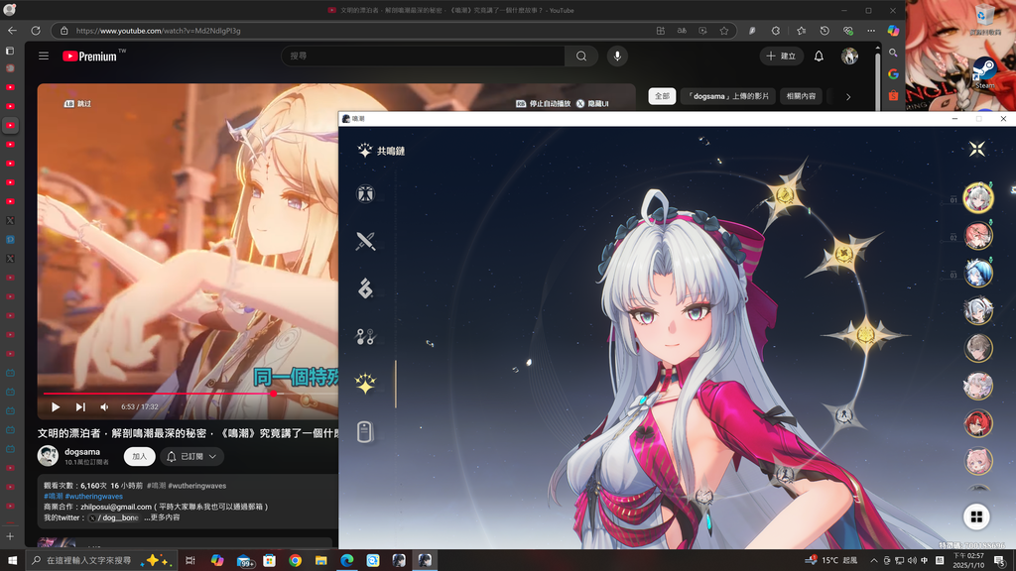
Task: Select the 相關內容 chip
Action: pos(801,96)
